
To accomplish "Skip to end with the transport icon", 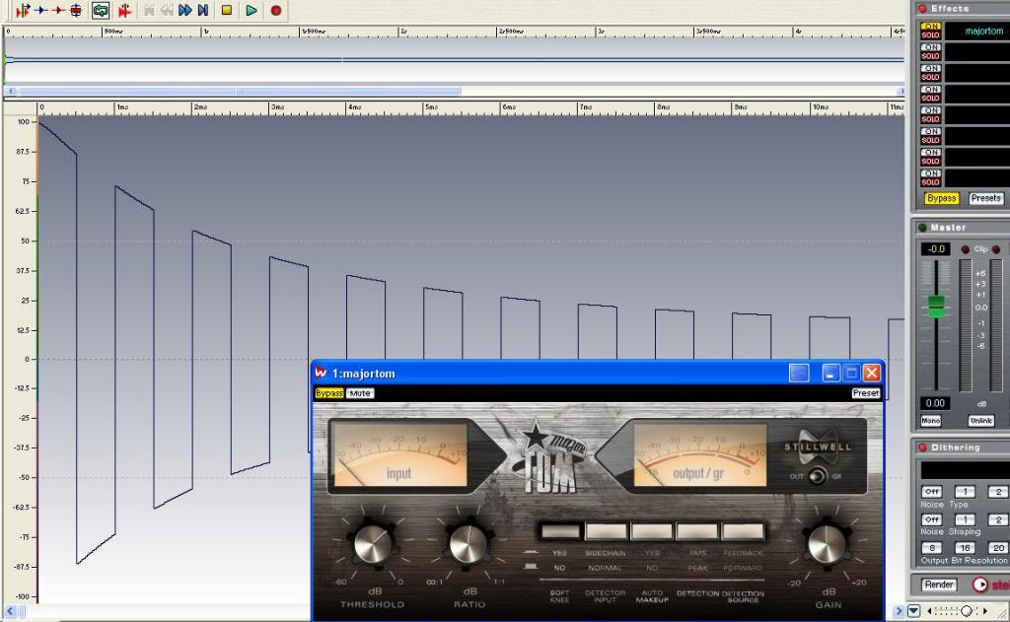I will click(202, 10).
